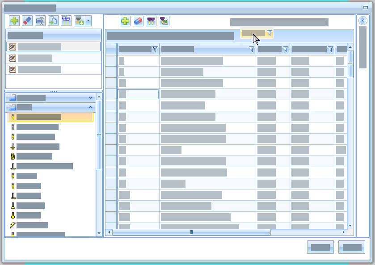Viewport: 375px width, 265px height.
Task: Click the rightmost button at bottom of dialog
Action: click(352, 247)
